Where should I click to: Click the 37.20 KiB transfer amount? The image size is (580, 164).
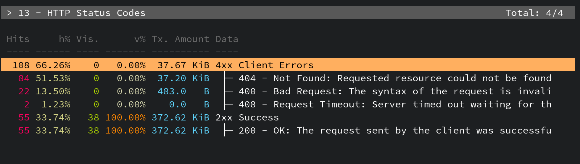tap(183, 78)
